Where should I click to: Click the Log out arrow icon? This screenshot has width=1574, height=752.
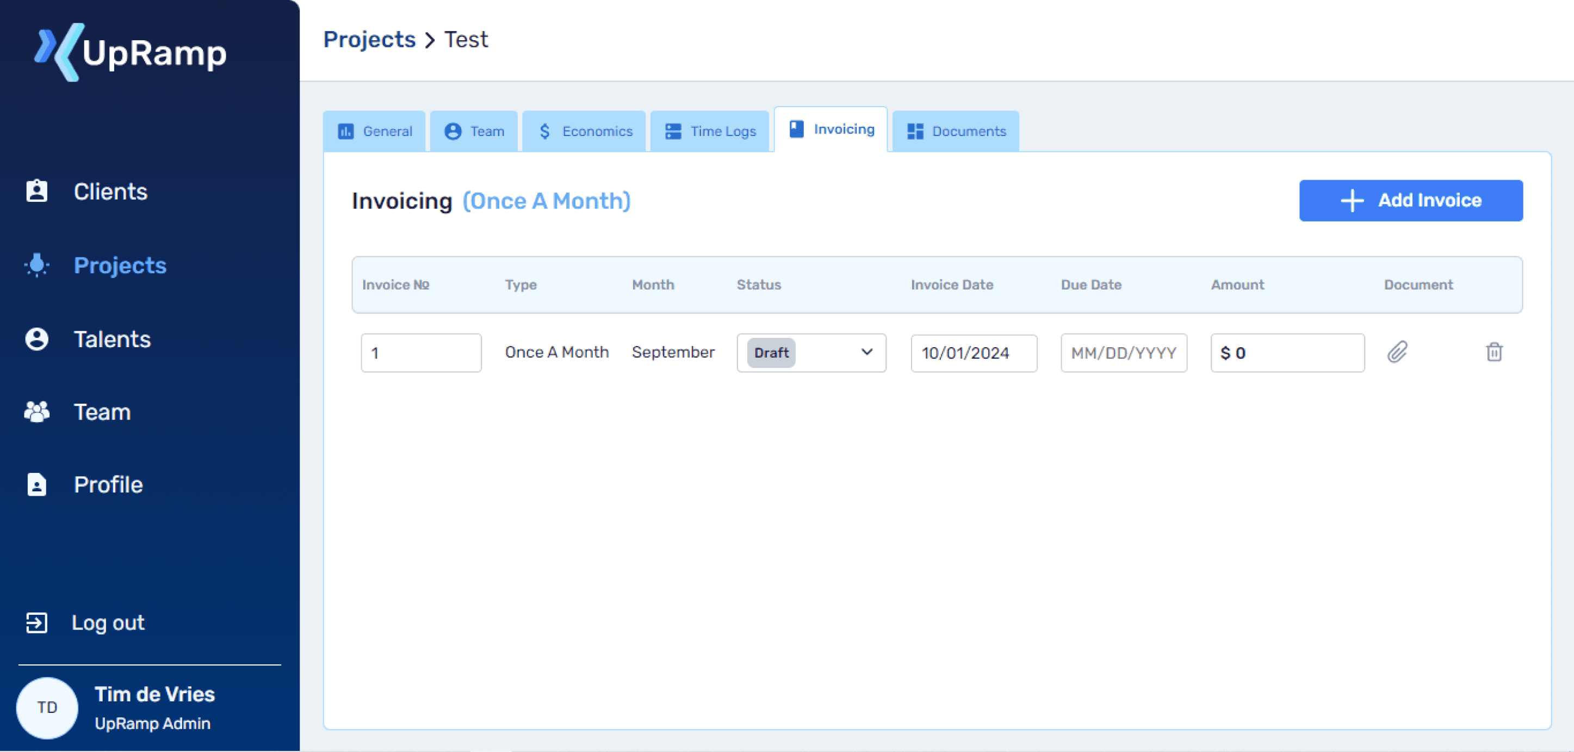click(x=36, y=622)
